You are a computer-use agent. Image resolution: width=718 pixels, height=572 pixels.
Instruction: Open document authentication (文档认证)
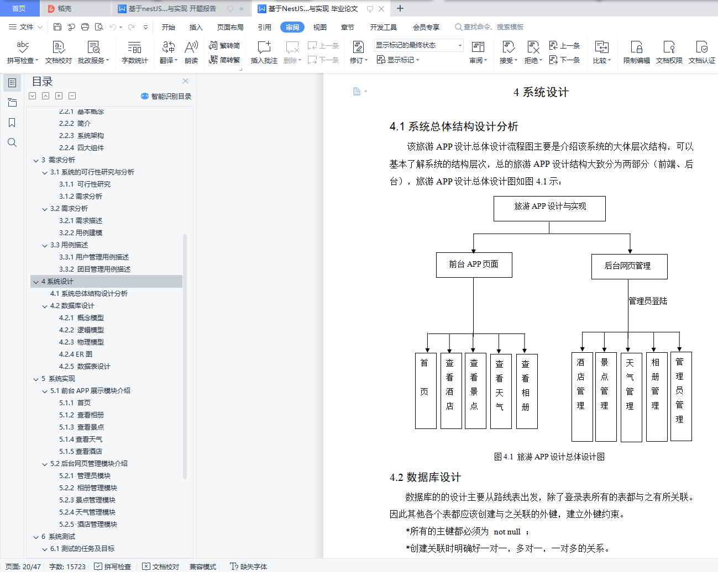coord(701,52)
